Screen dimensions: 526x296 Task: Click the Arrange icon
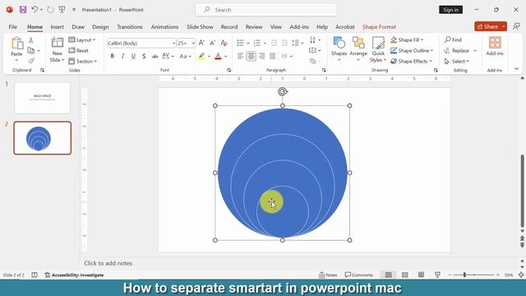click(x=358, y=43)
